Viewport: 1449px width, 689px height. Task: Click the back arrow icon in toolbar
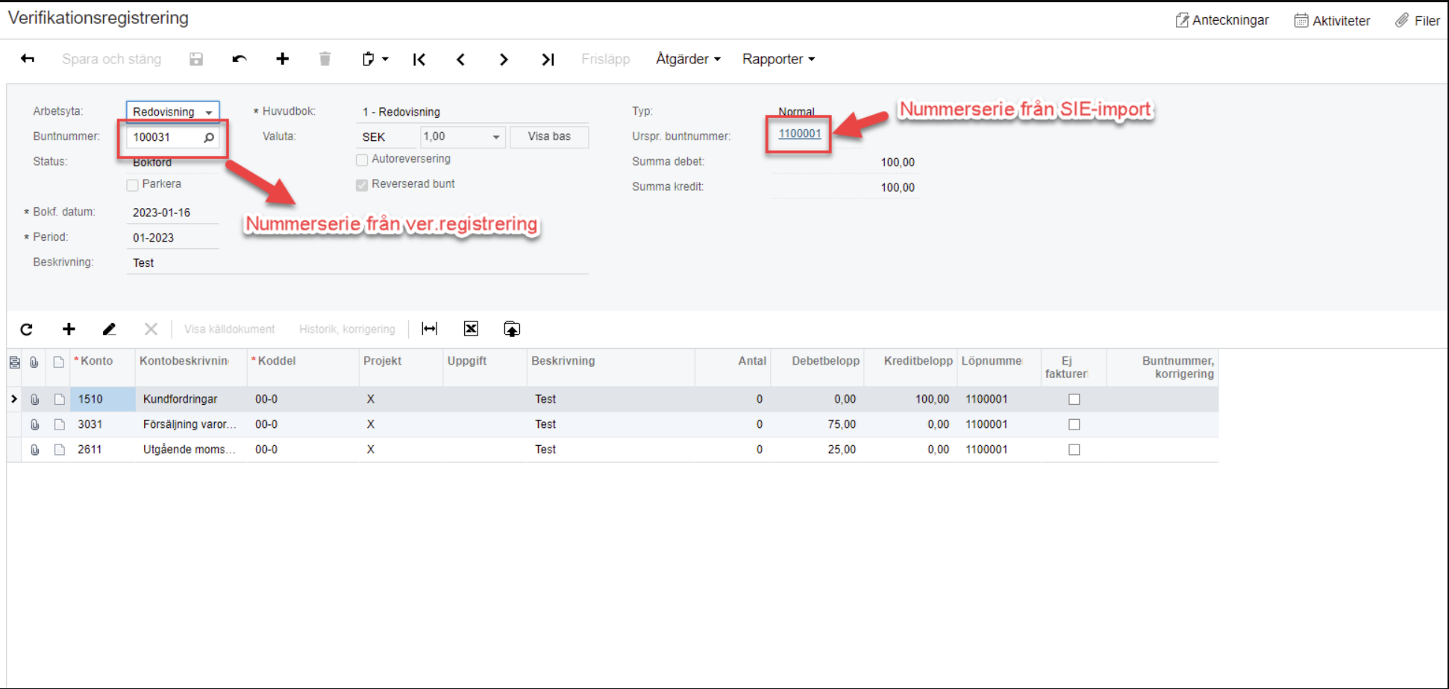(x=28, y=59)
